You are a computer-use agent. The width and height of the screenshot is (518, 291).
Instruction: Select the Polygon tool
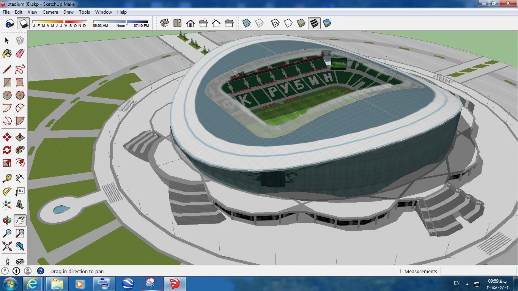click(20, 95)
